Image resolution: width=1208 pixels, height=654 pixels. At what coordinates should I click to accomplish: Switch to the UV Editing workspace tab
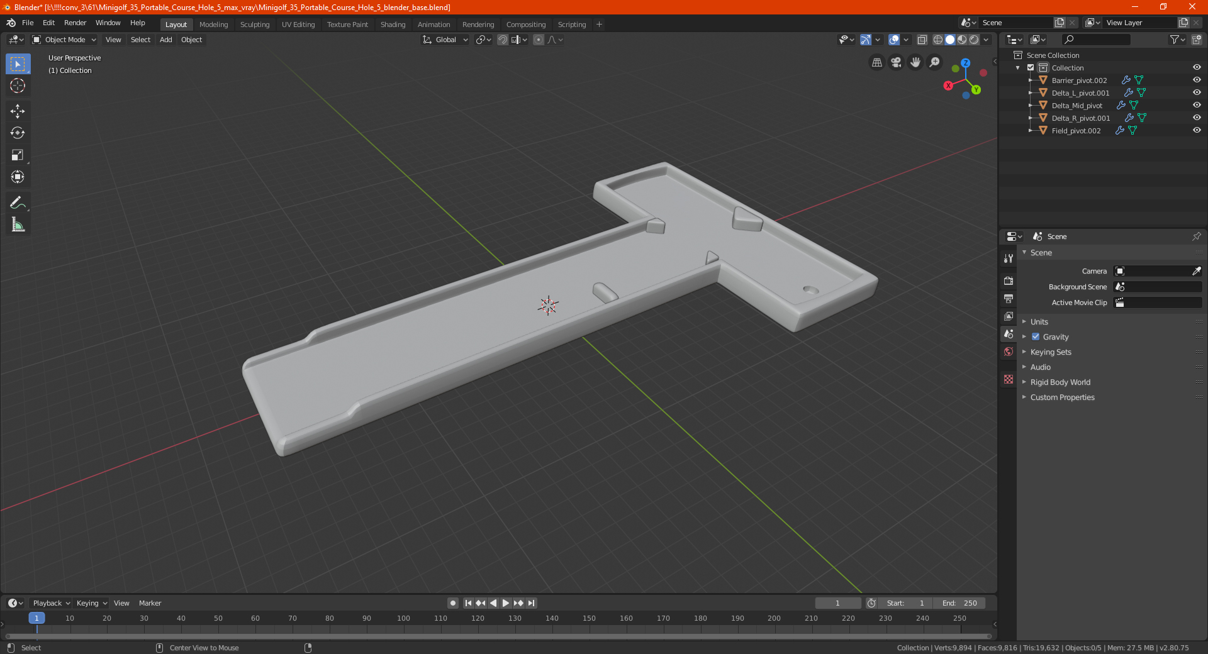click(298, 25)
